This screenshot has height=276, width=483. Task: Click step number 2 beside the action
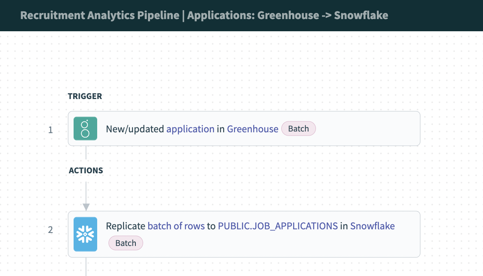(50, 230)
